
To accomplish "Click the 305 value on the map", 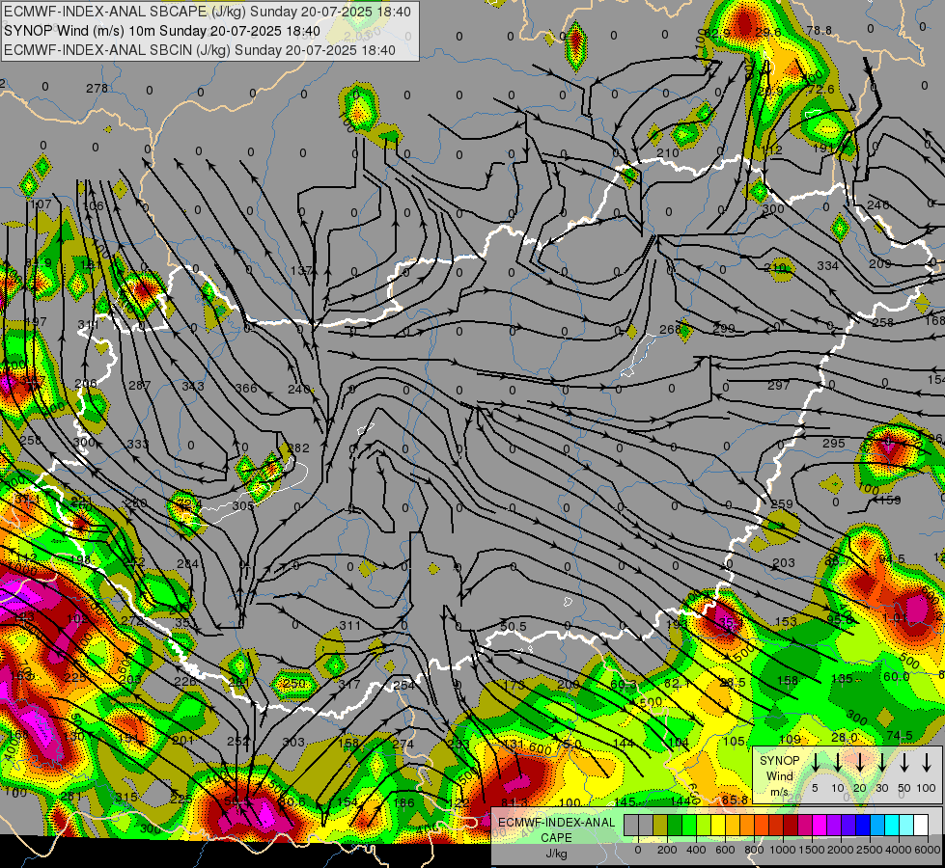I will click(x=243, y=506).
